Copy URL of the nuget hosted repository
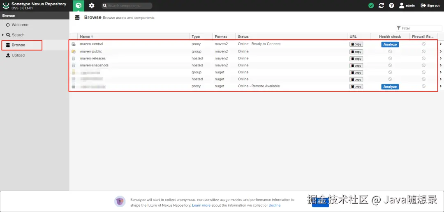Viewport: 444px width, 212px height. pos(356,80)
